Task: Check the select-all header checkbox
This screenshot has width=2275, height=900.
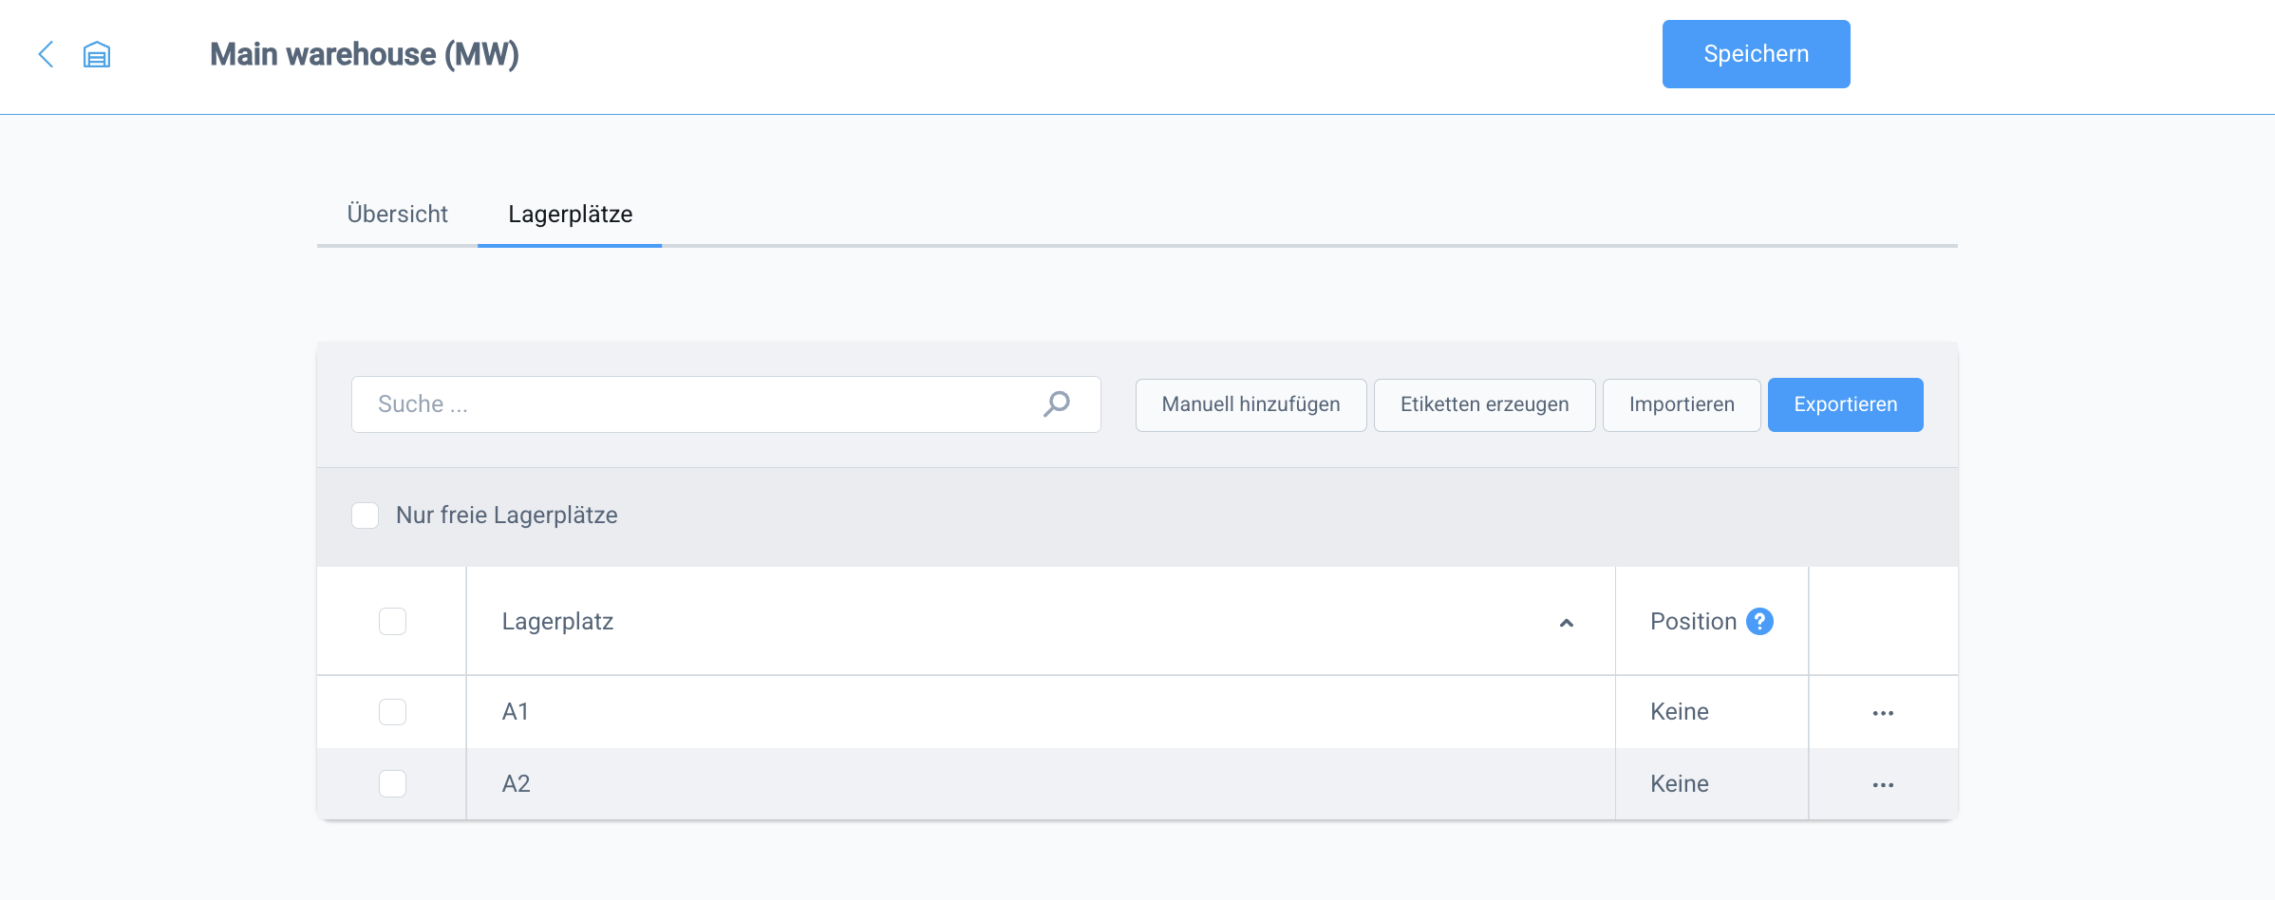Action: click(x=392, y=621)
